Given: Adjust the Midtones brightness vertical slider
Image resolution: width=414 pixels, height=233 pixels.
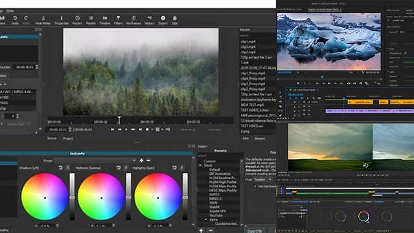Looking at the screenshot, I should pyautogui.click(x=128, y=197).
